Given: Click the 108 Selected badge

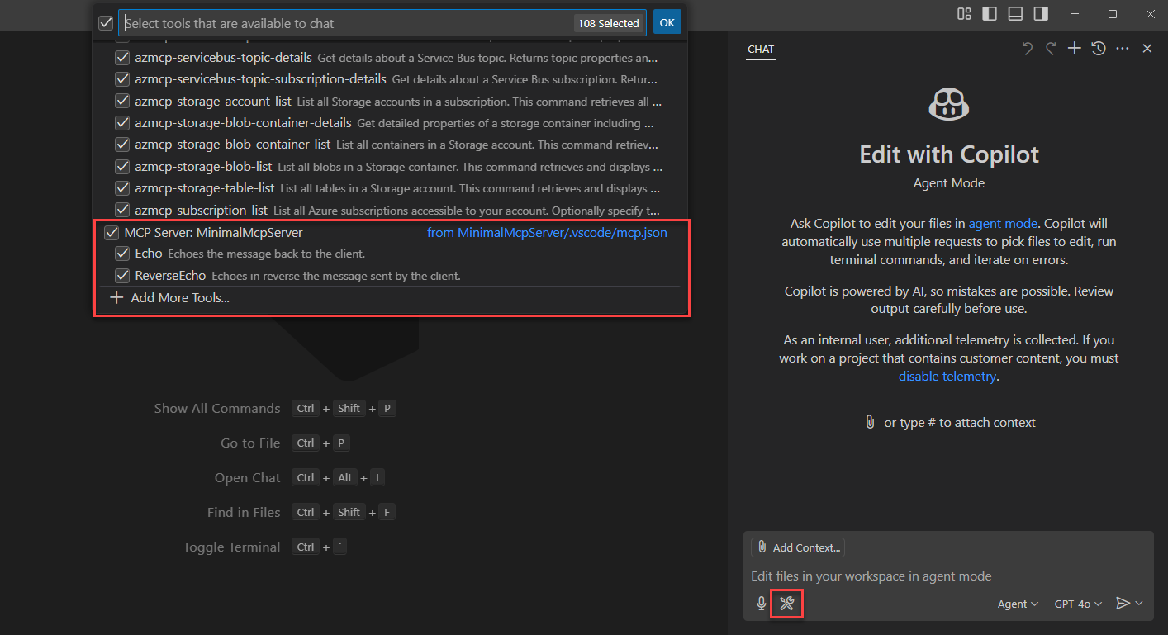Looking at the screenshot, I should (608, 23).
